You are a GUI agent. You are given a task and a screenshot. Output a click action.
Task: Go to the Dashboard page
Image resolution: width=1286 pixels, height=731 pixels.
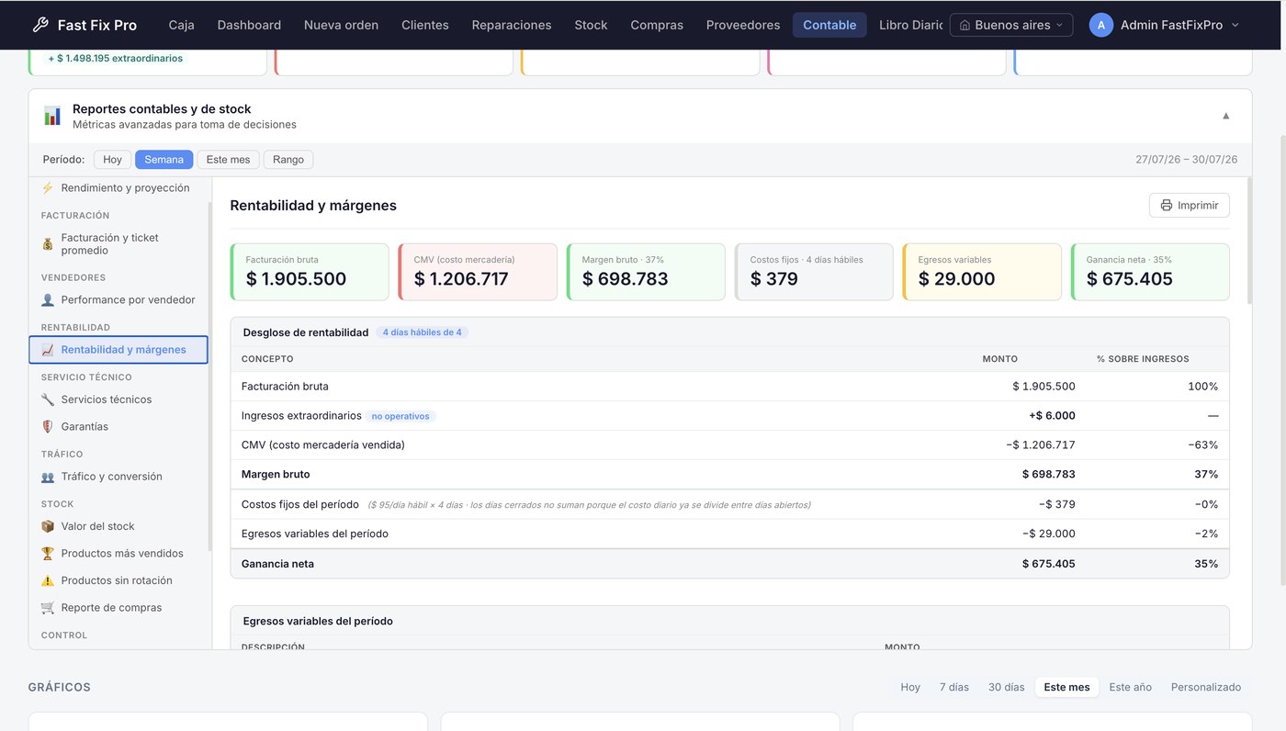[x=249, y=25]
